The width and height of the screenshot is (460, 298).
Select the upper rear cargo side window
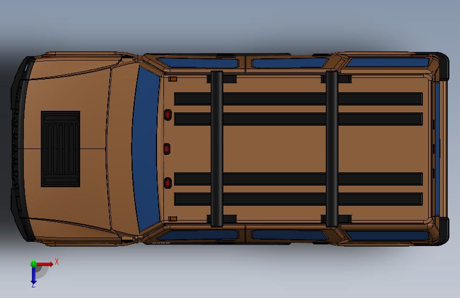pos(387,62)
